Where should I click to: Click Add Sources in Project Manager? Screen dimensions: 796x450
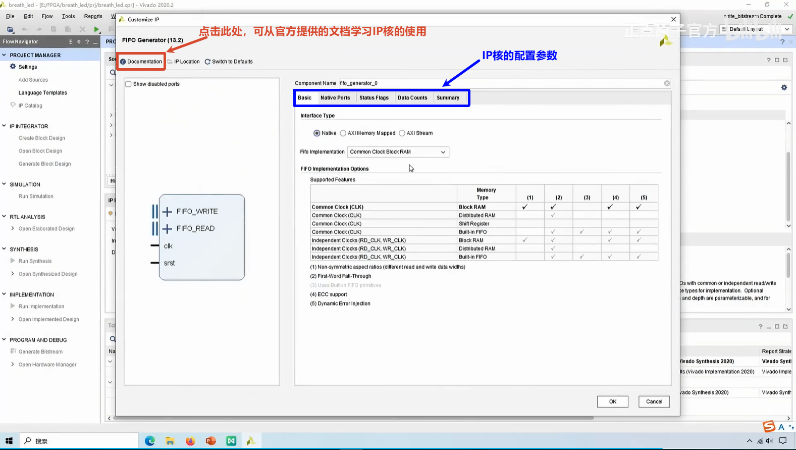tap(33, 80)
